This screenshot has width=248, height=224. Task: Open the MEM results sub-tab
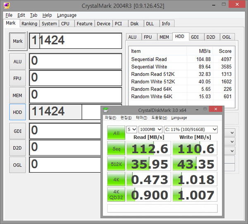pos(164,37)
